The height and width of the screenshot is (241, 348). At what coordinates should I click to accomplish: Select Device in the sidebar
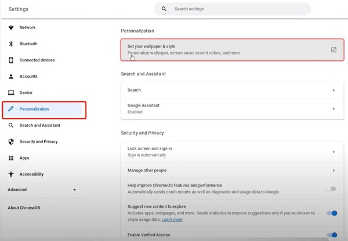(x=26, y=93)
